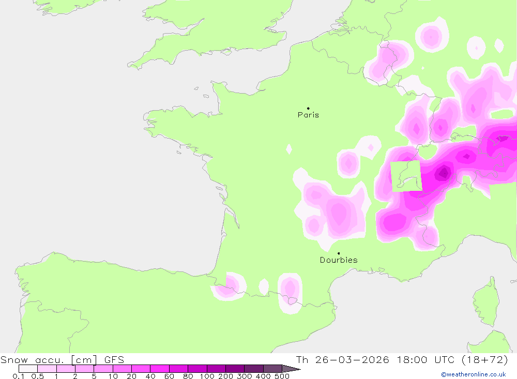Click the 'Snow accu. [cm]' title text
The height and width of the screenshot is (379, 517).
click(x=49, y=359)
